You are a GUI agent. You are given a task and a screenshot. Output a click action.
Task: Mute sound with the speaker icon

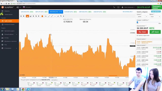18,7
